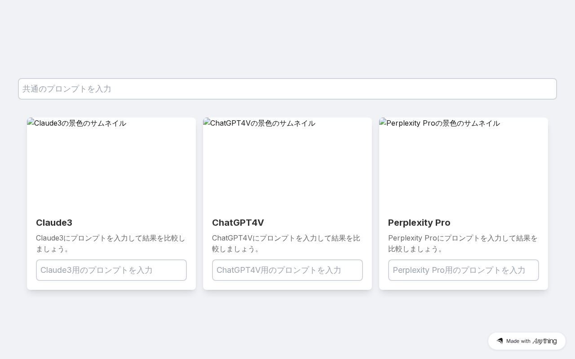Click the Perplexity Pro card description text

463,243
